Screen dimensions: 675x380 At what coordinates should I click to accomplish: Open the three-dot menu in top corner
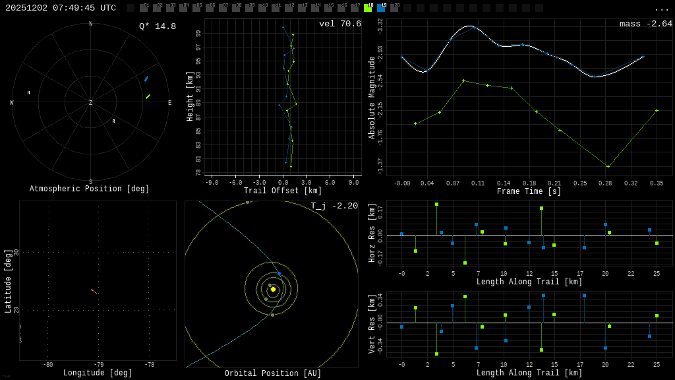pyautogui.click(x=661, y=9)
